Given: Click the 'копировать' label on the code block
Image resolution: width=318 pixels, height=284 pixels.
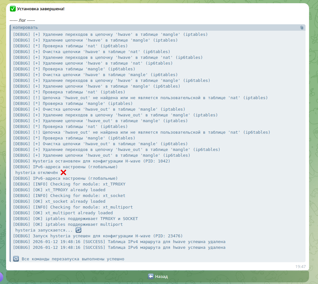Looking at the screenshot, I should click(25, 28).
